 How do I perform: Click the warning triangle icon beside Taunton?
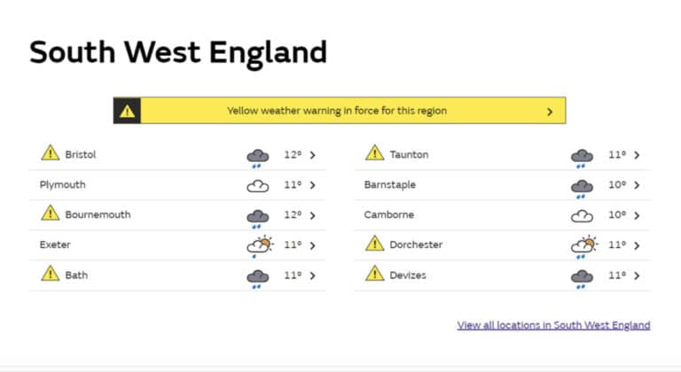point(375,153)
